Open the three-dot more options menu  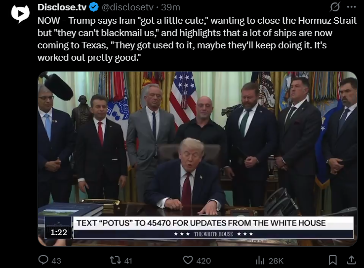[x=352, y=7]
